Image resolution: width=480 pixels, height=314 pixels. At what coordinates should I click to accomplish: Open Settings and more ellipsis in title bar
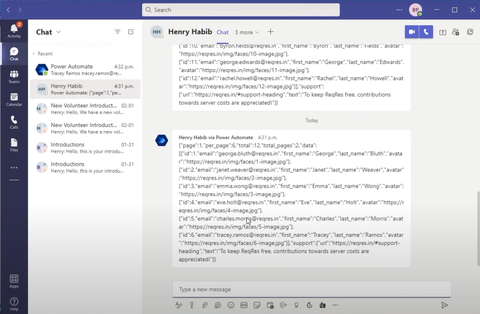[x=399, y=10]
